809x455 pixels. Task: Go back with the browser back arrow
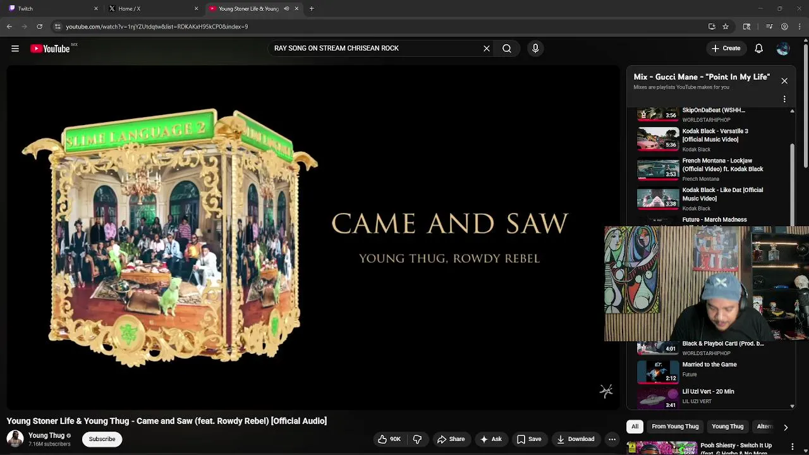(x=9, y=27)
